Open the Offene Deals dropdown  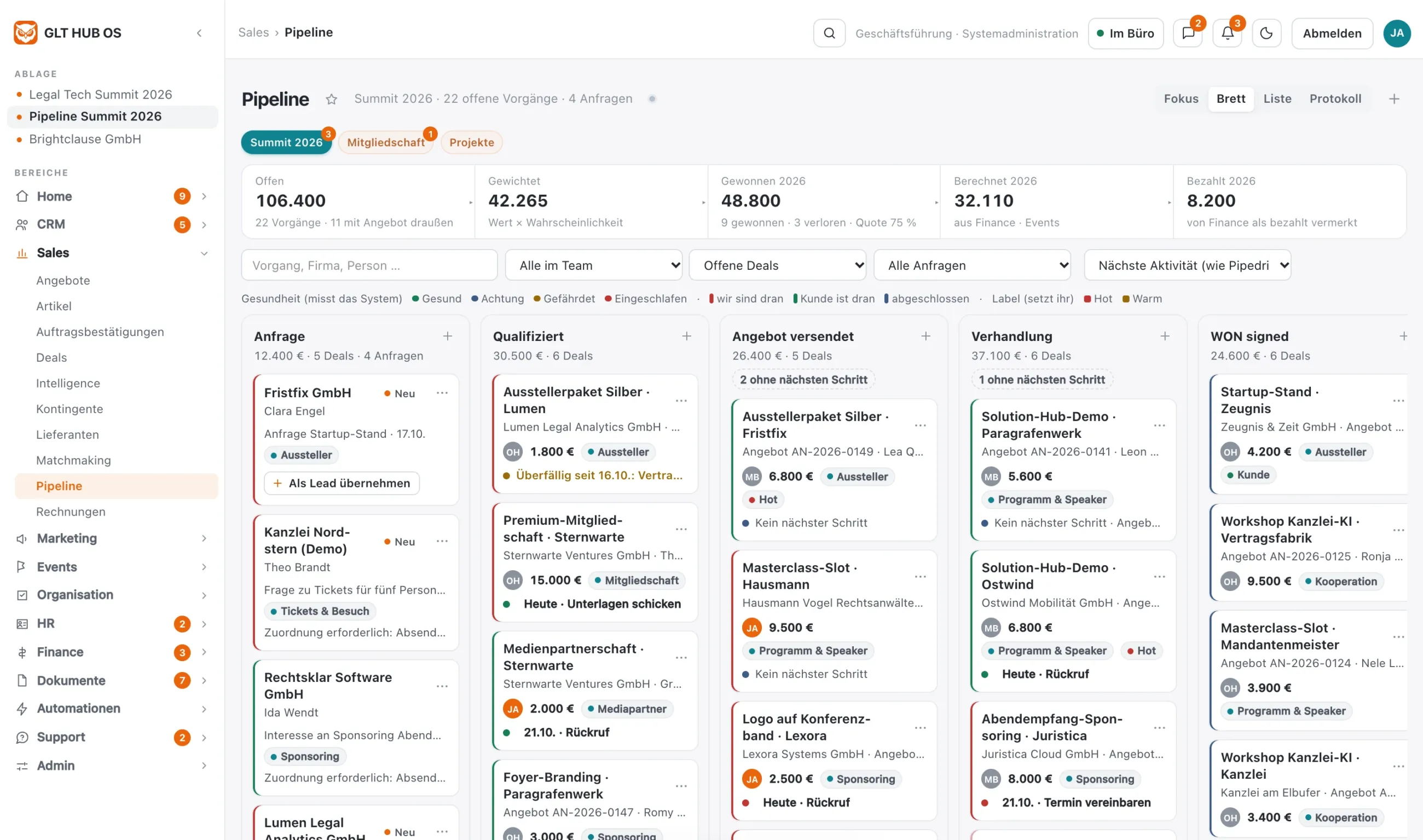pos(777,265)
